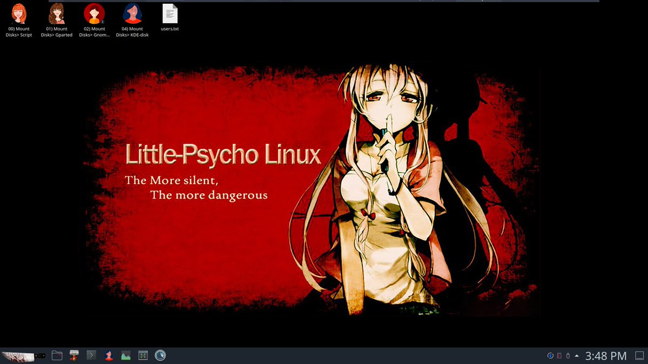Open the circular gauge app in taskbar
Viewport: 648px width, 364px height.
tap(160, 355)
